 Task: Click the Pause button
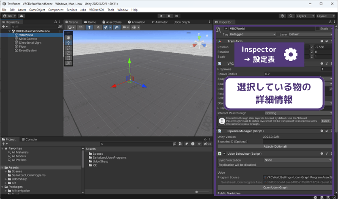pos(169,16)
